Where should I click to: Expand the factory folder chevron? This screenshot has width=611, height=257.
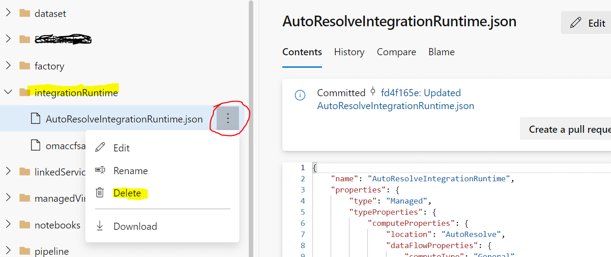click(8, 66)
